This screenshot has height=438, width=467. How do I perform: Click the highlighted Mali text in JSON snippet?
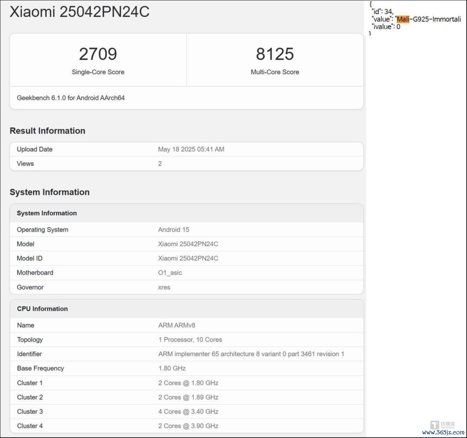pos(403,19)
